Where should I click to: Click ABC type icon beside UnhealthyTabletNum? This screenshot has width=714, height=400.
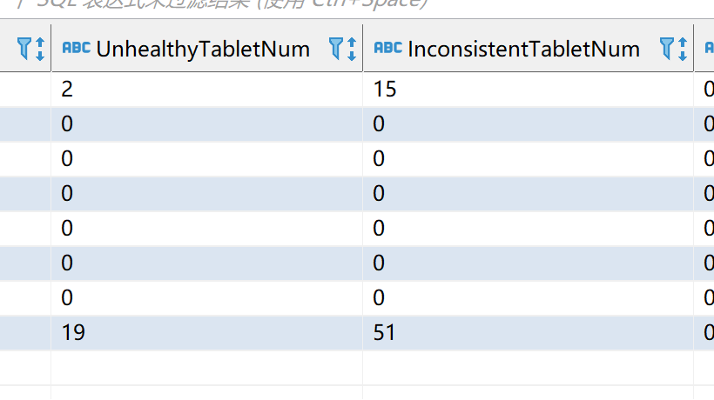[76, 49]
